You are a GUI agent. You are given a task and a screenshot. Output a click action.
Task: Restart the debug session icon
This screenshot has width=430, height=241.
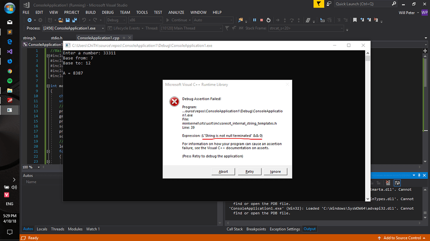click(x=268, y=20)
